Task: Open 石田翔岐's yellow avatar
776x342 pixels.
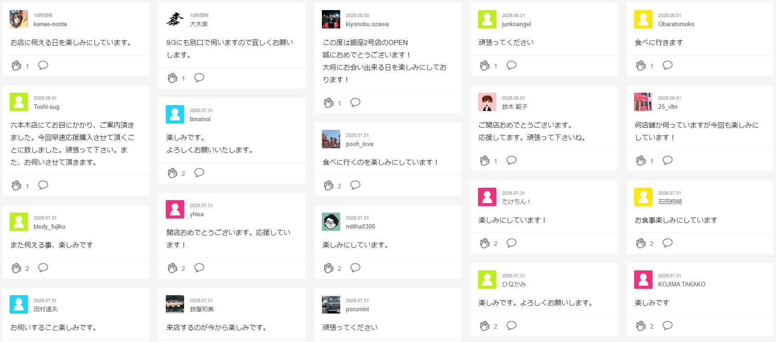Action: [643, 197]
